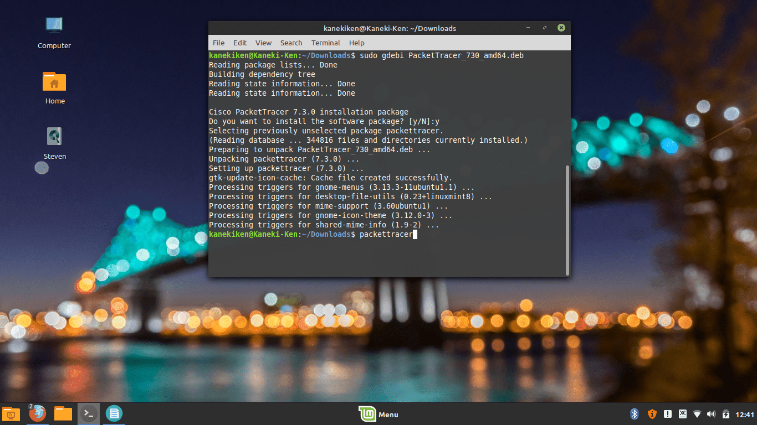Click the 'Processing triggers for shared-mime-info' line
Viewport: 757px width, 425px height.
(x=324, y=225)
